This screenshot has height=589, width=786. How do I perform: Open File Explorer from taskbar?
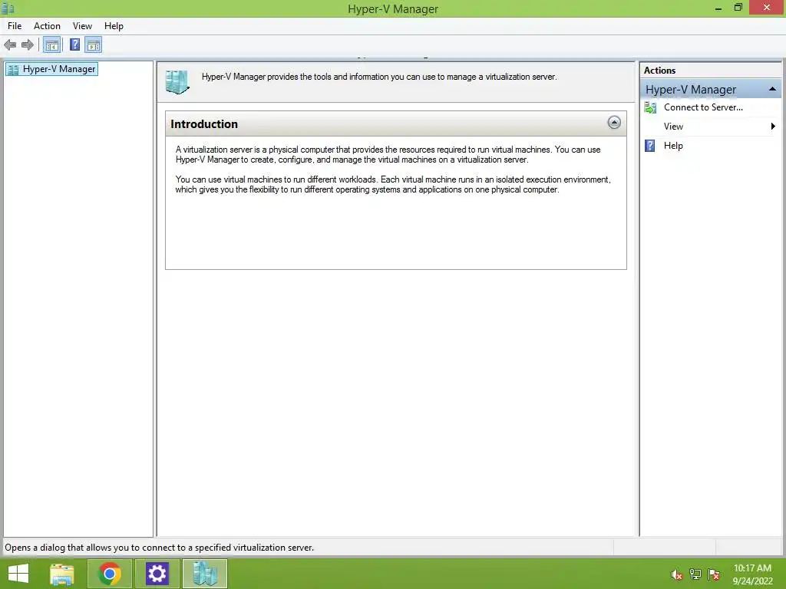[x=62, y=574]
